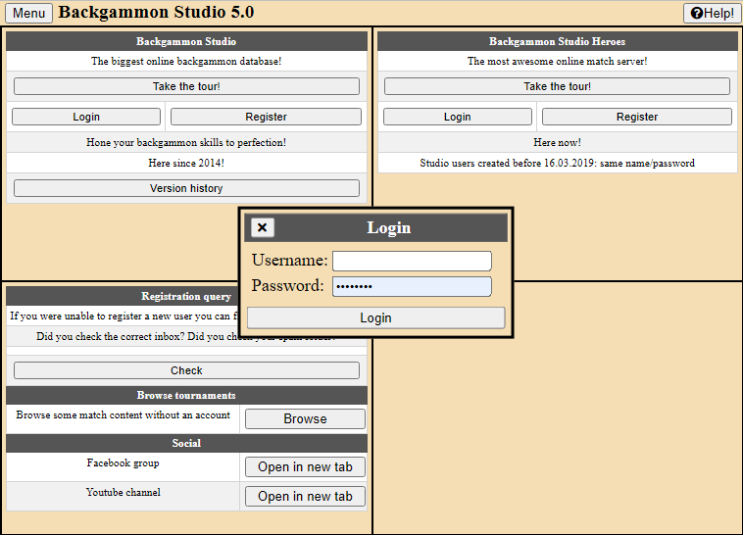Select 'Hone your backgammon skills to perfection!' text
The height and width of the screenshot is (535, 743).
[x=186, y=143]
